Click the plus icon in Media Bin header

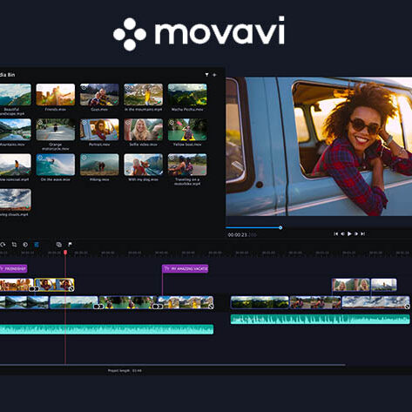[214, 75]
